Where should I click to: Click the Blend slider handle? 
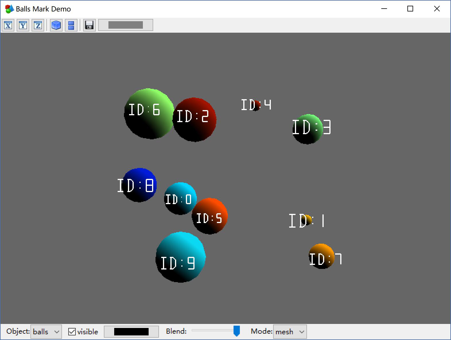point(236,331)
